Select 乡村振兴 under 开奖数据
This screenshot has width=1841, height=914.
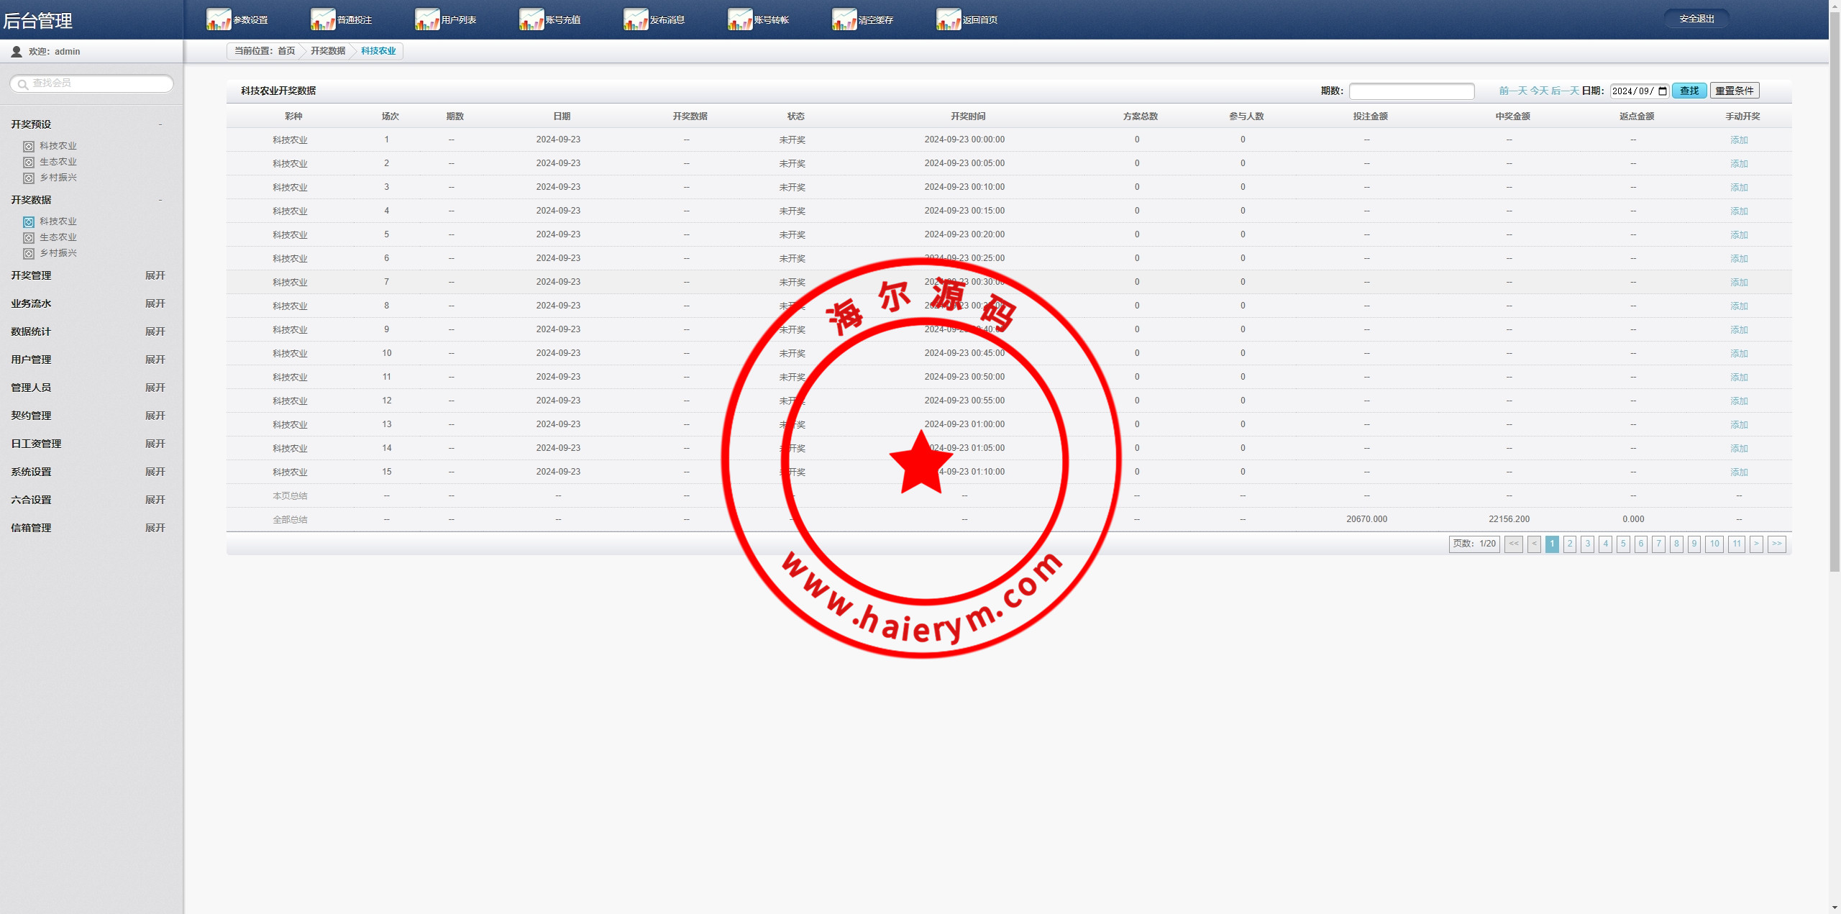click(x=58, y=253)
